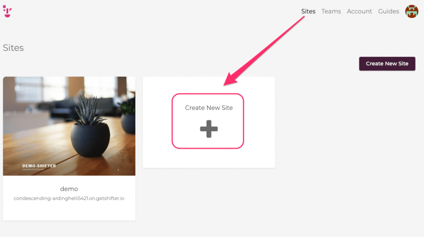Open the Sites navigation item
Viewport: 424px width, 237px height.
pyautogui.click(x=308, y=11)
